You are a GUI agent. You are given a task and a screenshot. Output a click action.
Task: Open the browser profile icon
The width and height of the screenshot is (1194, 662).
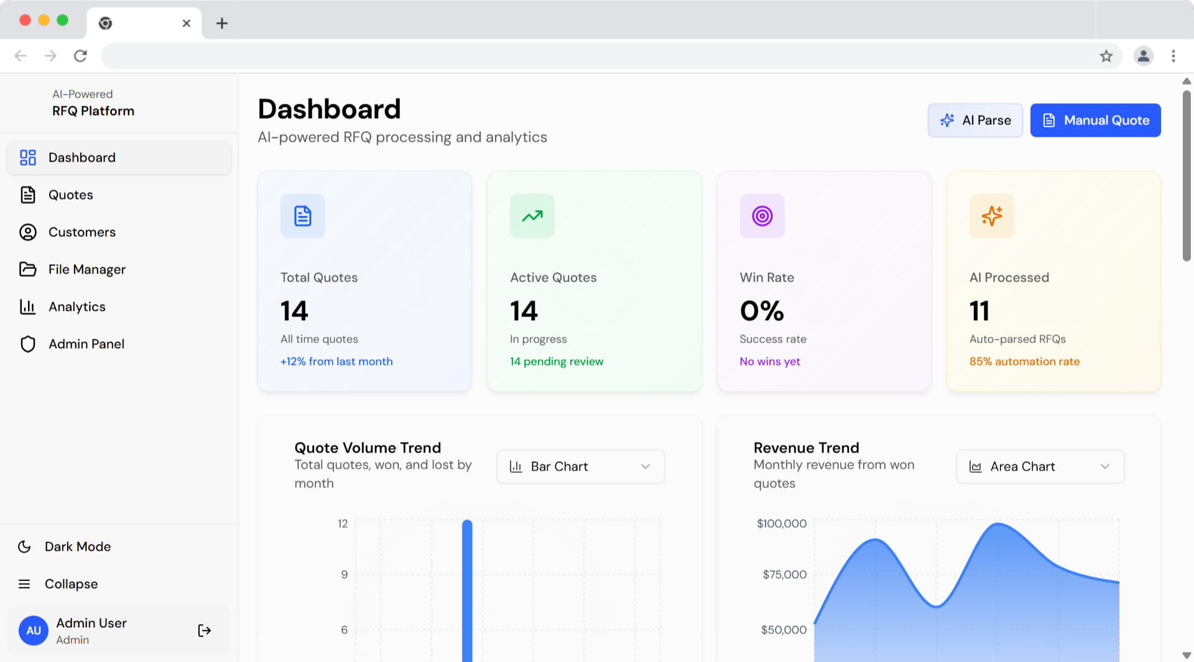[1143, 56]
